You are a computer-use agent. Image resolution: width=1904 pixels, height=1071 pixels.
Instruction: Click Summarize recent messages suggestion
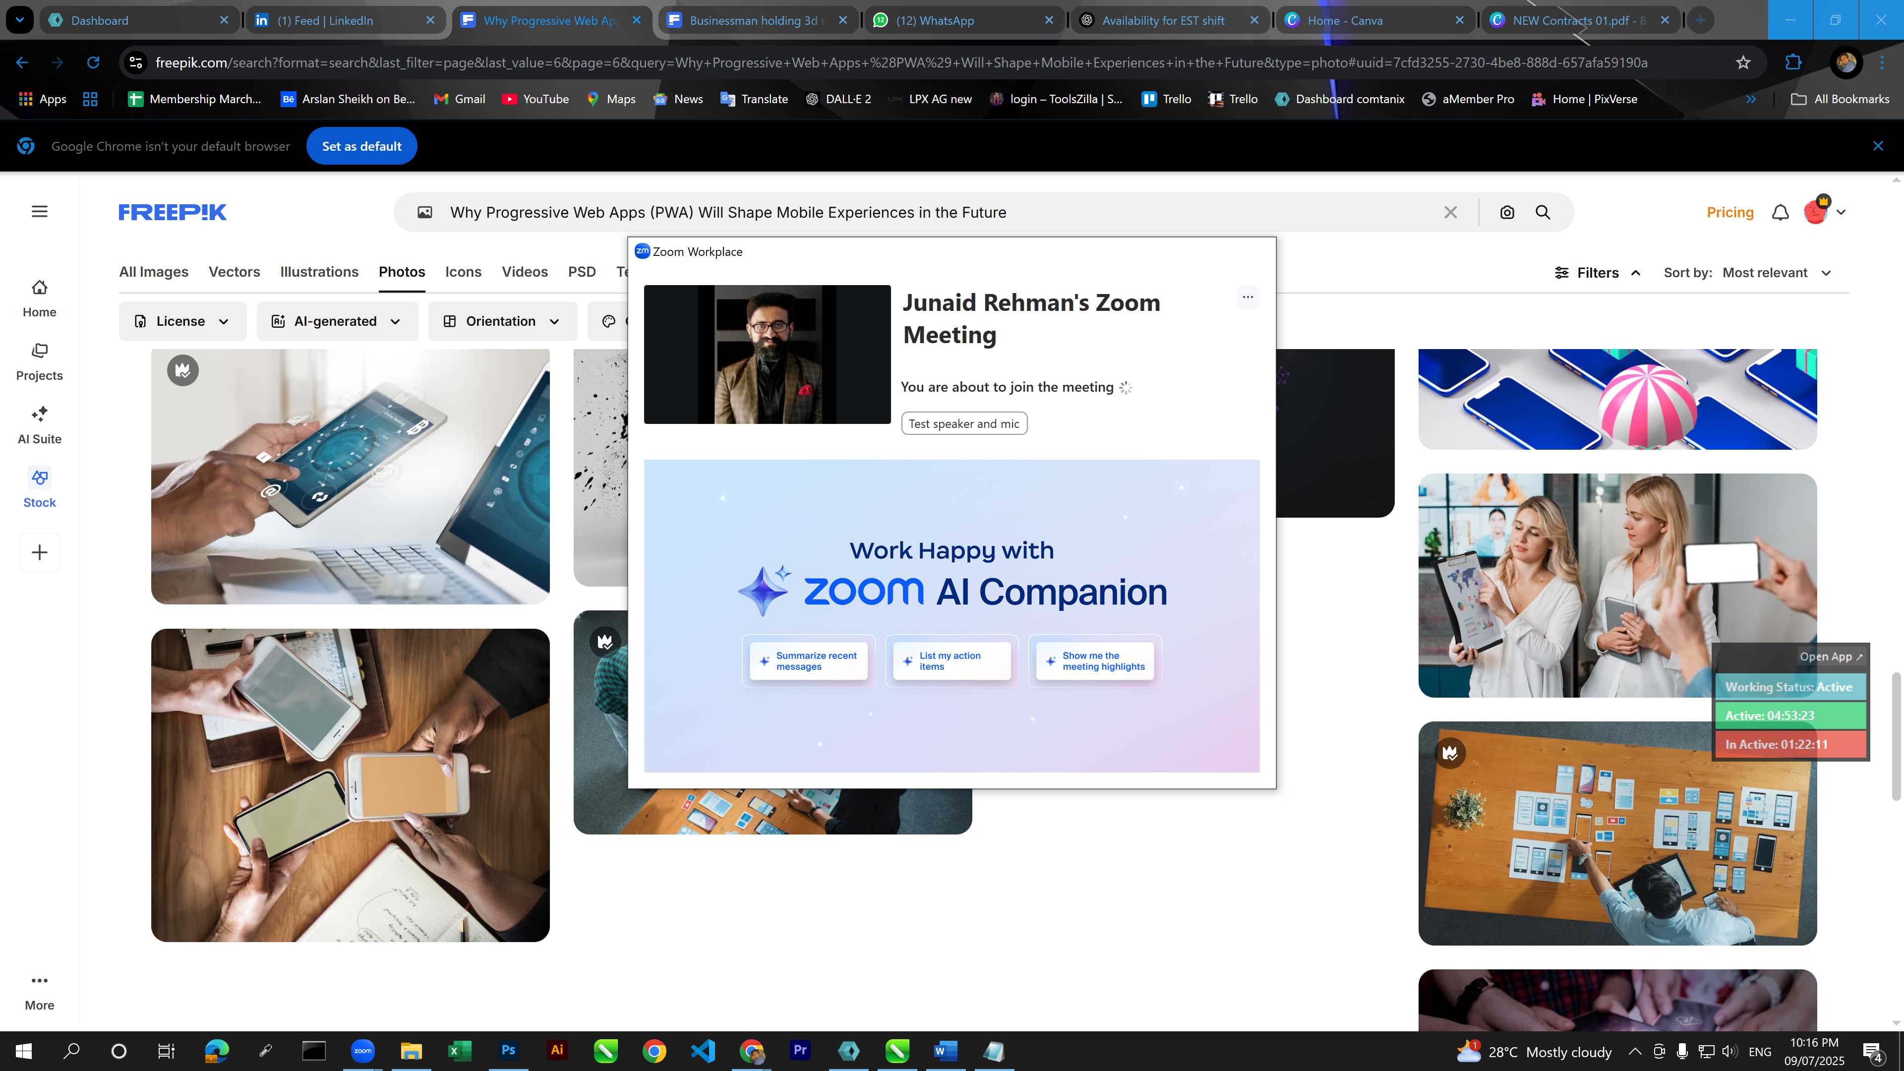tap(809, 661)
